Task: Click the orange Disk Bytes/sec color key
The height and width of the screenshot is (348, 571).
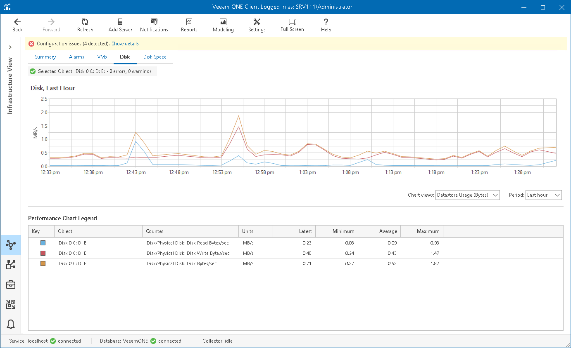Action: pos(43,263)
